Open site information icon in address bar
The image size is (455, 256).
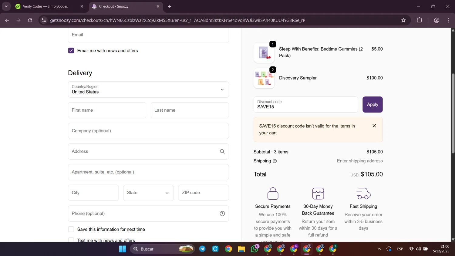point(44,20)
